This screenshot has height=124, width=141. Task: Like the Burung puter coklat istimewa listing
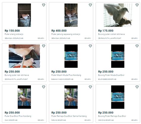coord(137,5)
